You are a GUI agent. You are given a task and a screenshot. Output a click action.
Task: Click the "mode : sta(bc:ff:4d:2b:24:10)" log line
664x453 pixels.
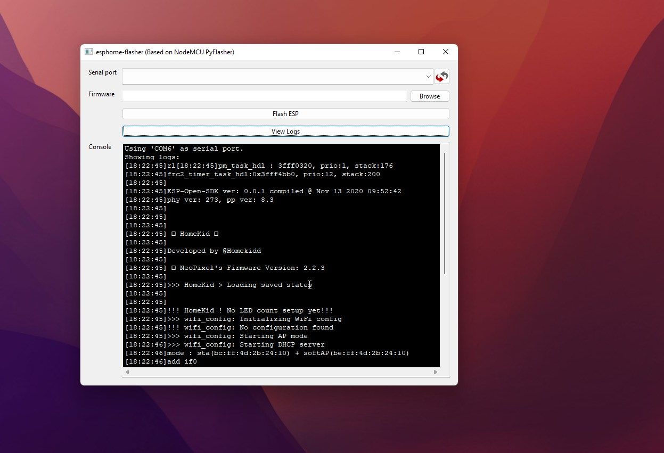[x=267, y=353]
